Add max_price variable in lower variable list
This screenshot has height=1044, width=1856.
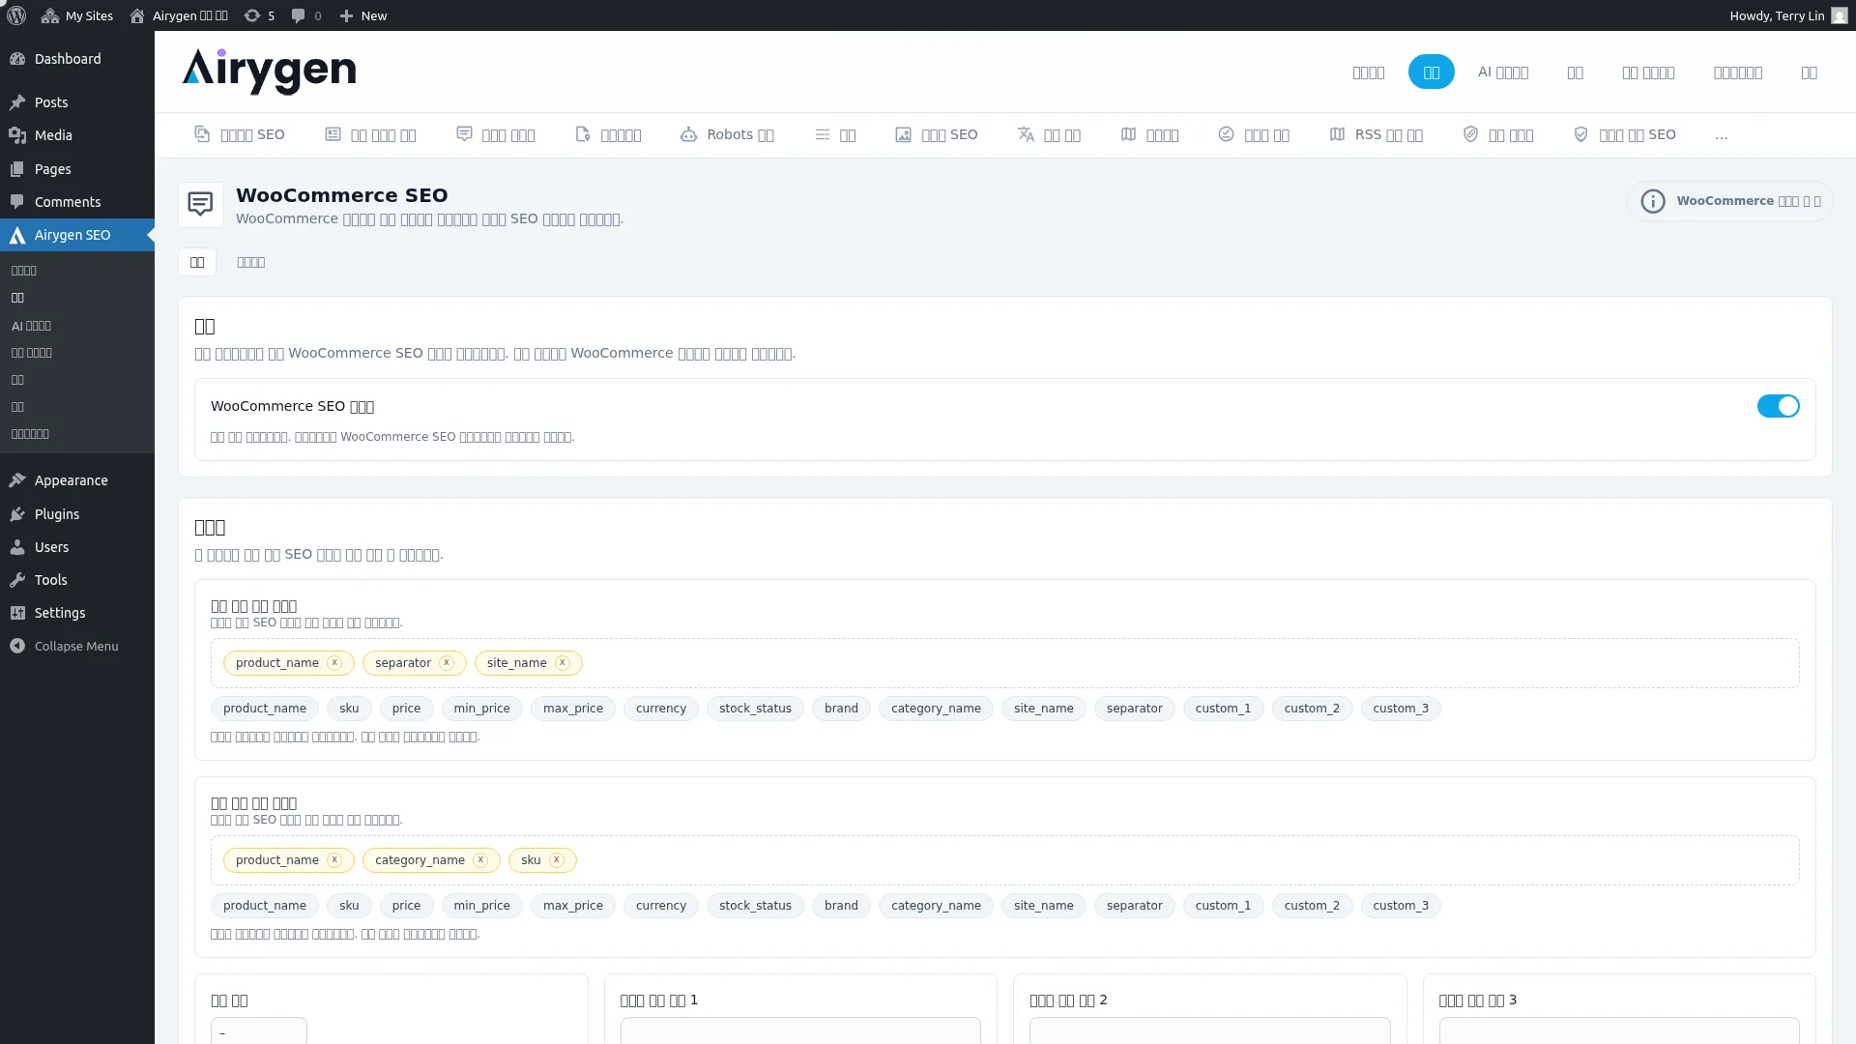pos(573,906)
